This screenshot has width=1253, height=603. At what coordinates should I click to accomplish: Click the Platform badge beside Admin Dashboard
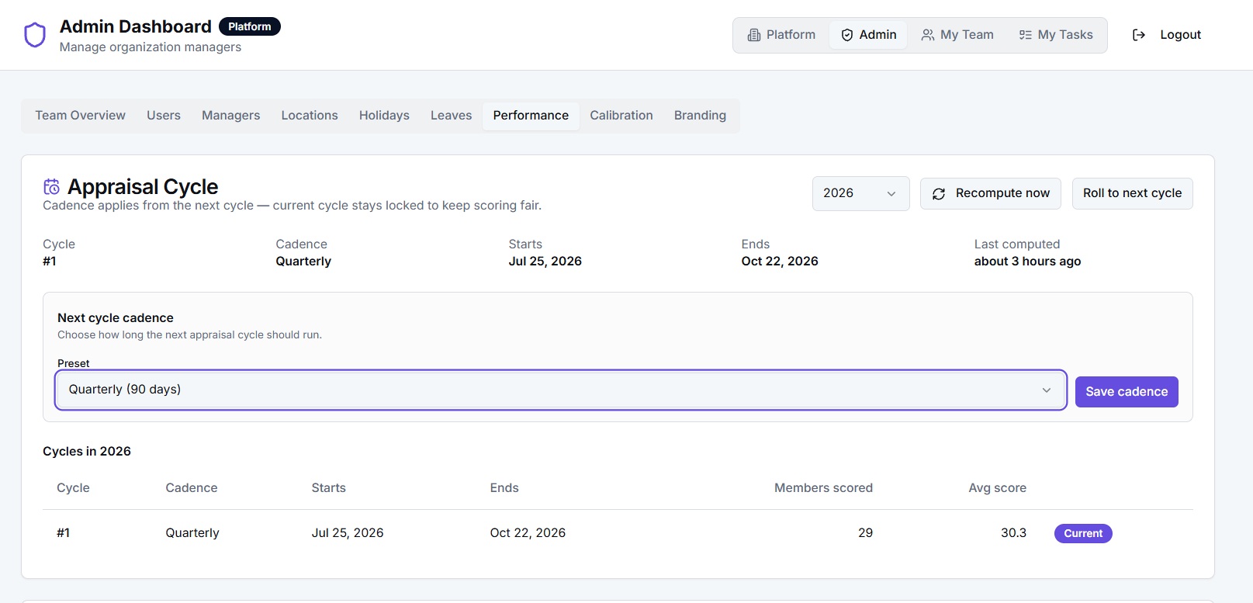[x=250, y=26]
